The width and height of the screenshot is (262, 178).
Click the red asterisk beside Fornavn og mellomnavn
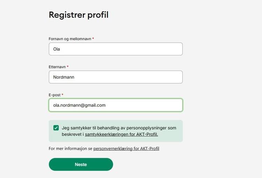click(93, 39)
